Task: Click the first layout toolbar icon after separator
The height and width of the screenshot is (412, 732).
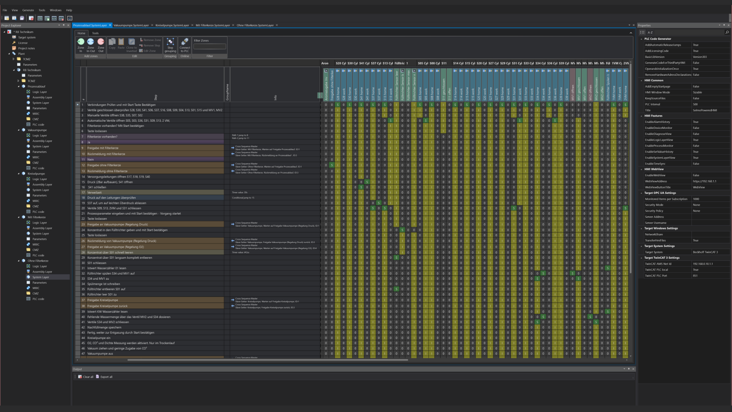Action: click(x=40, y=18)
